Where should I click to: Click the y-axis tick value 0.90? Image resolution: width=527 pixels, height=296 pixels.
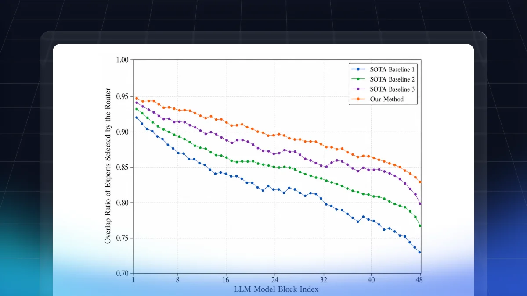click(122, 132)
